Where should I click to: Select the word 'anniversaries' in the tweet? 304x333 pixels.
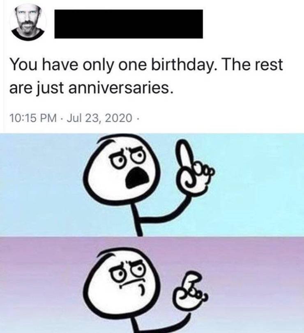(x=119, y=88)
